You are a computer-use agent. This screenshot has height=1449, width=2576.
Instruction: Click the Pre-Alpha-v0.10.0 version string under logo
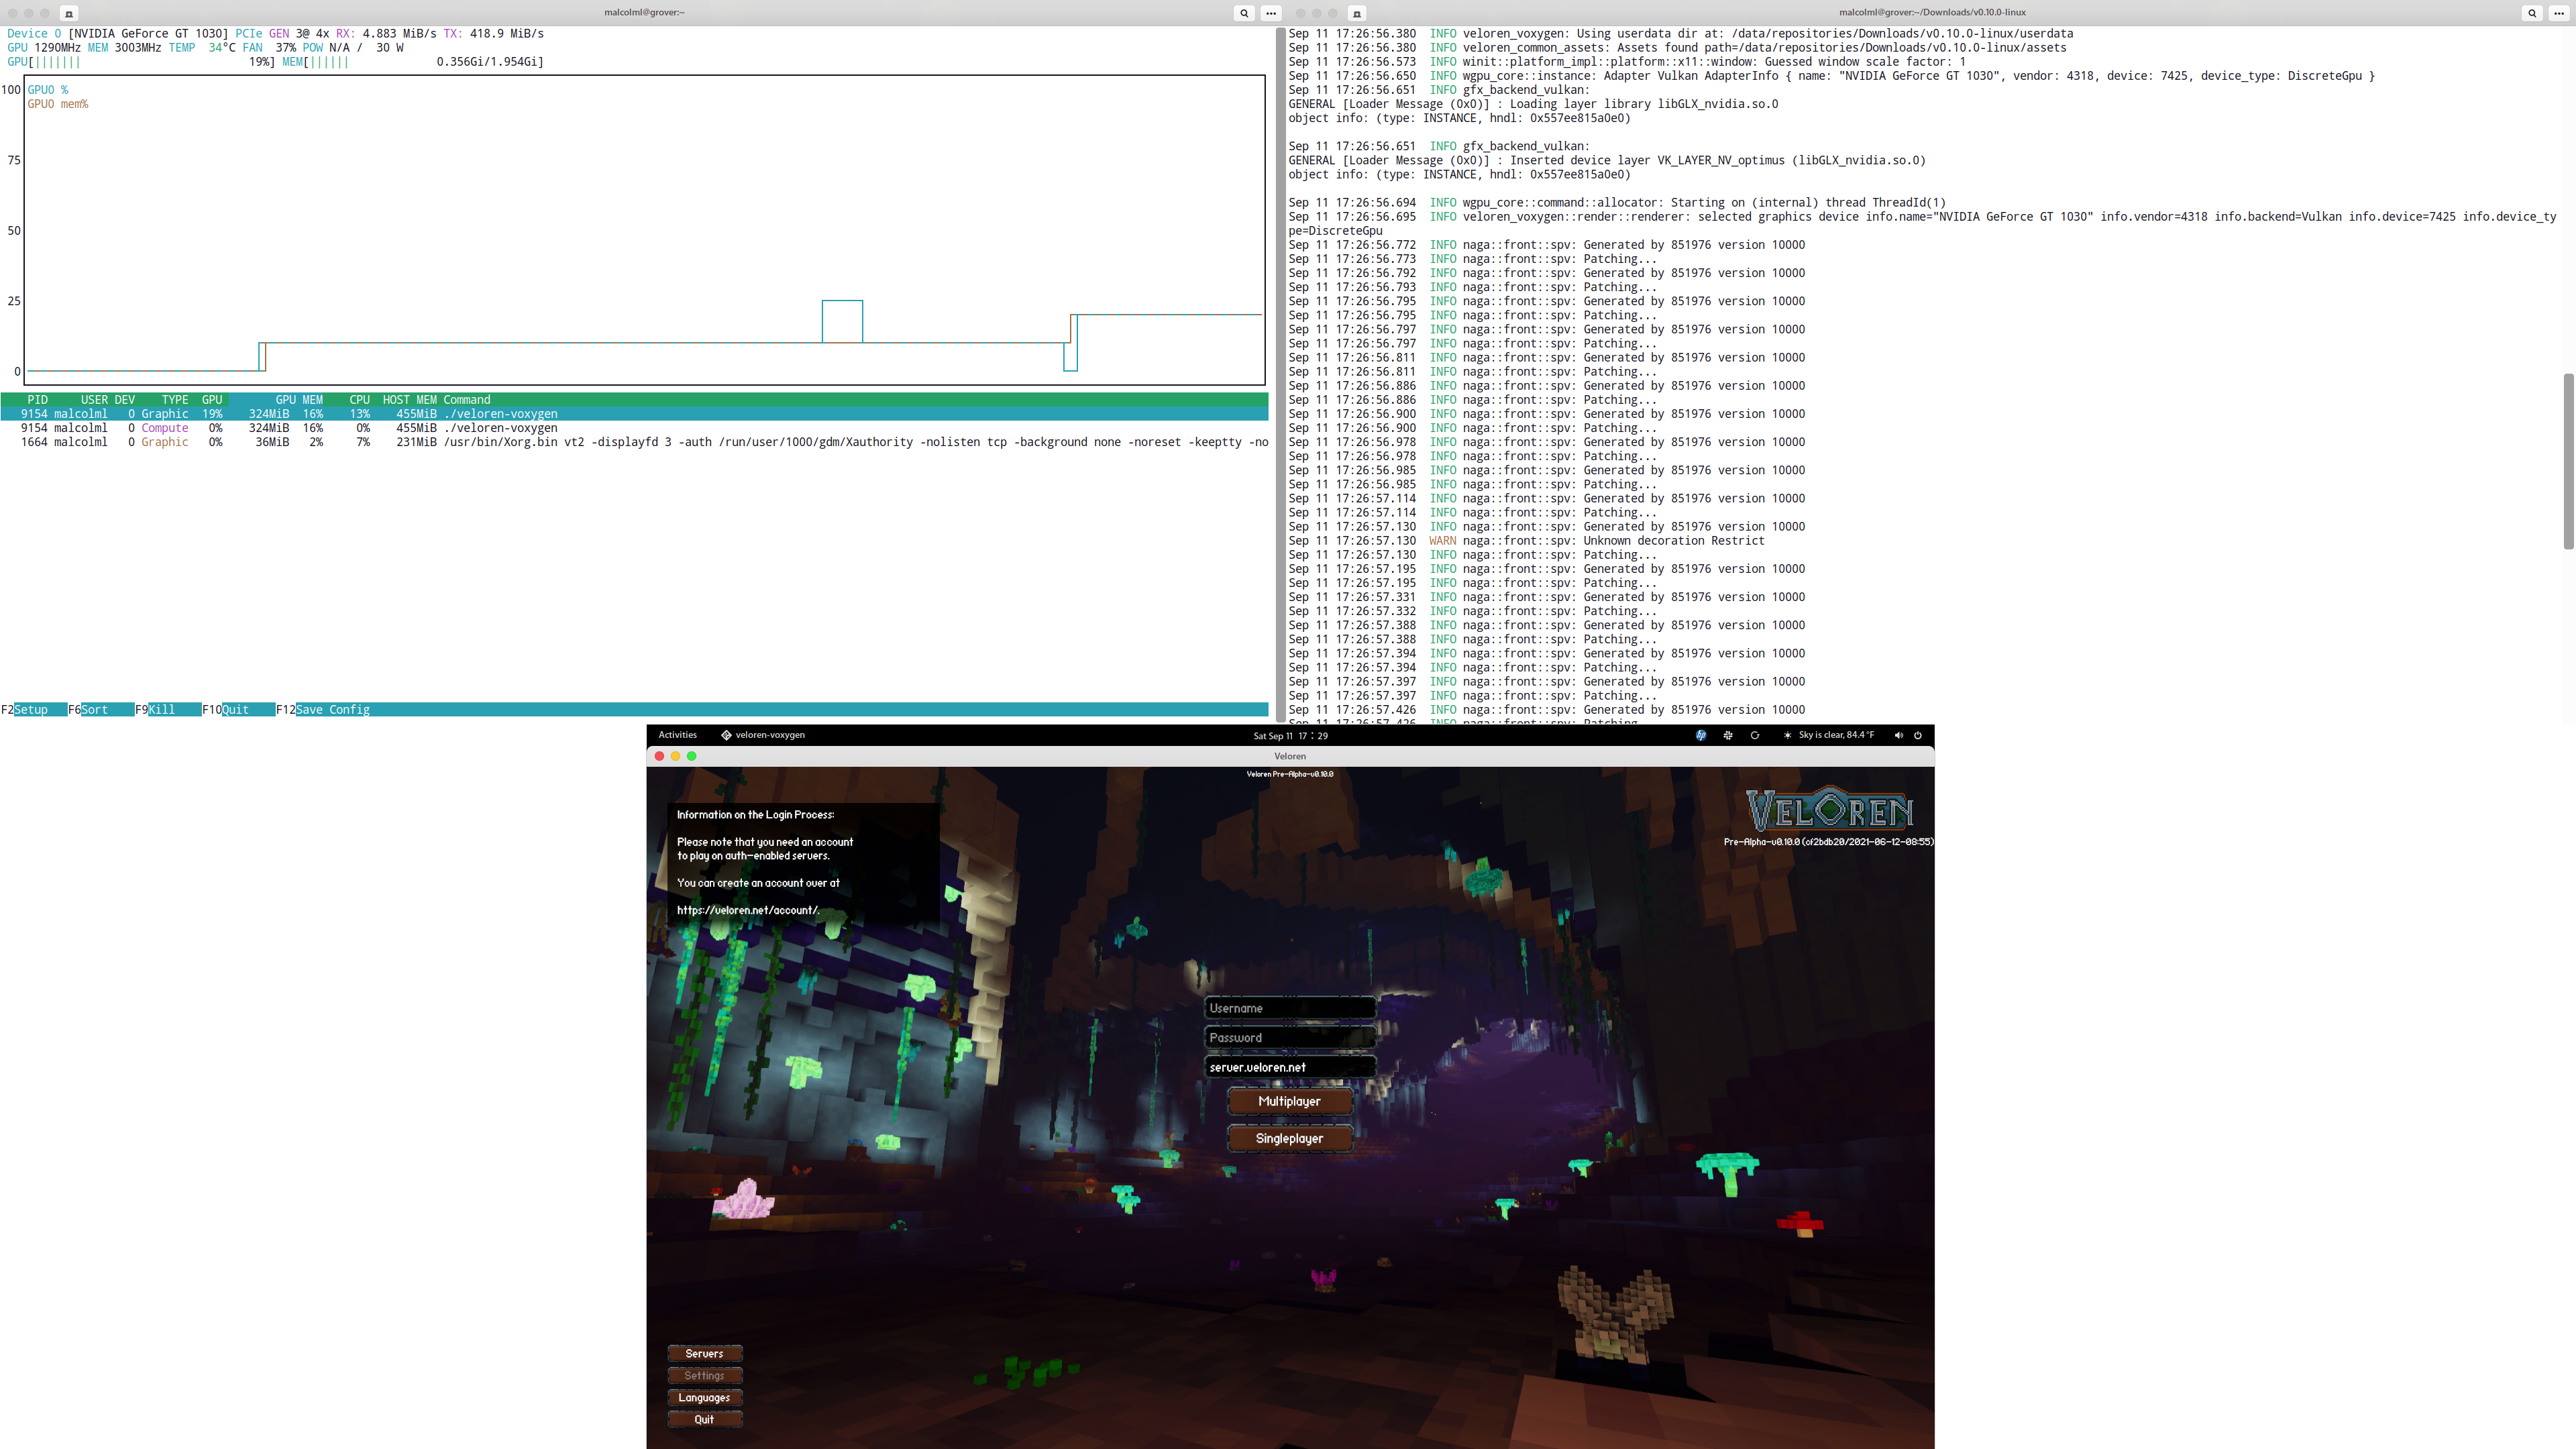[x=1828, y=841]
